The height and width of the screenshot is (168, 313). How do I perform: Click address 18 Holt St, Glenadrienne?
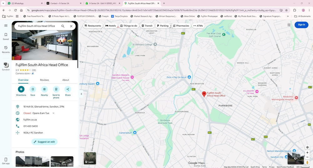[x=44, y=107]
